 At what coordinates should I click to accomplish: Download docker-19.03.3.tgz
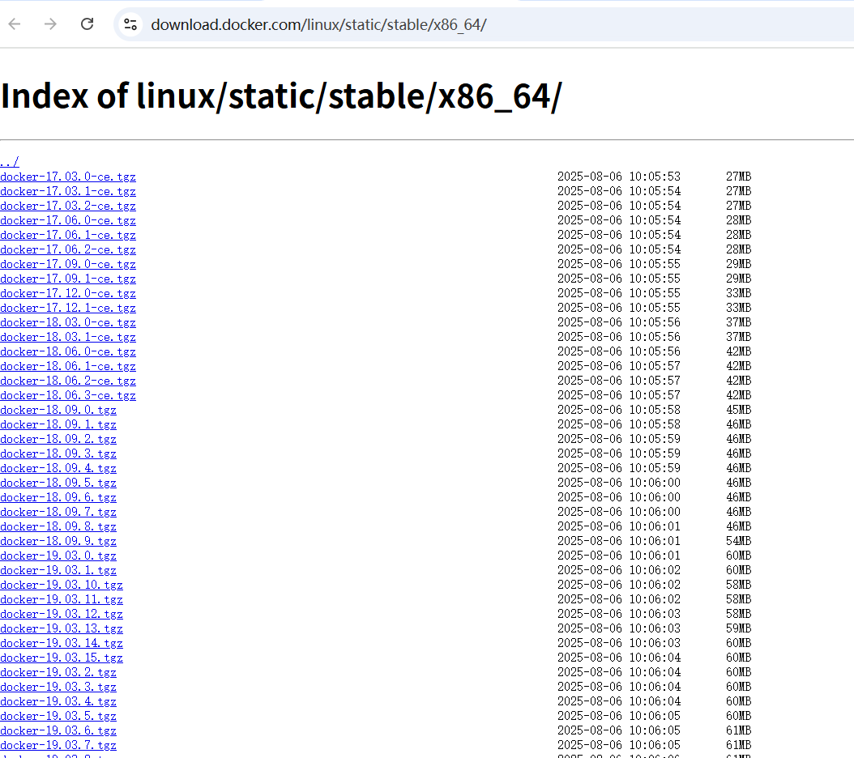pyautogui.click(x=58, y=687)
